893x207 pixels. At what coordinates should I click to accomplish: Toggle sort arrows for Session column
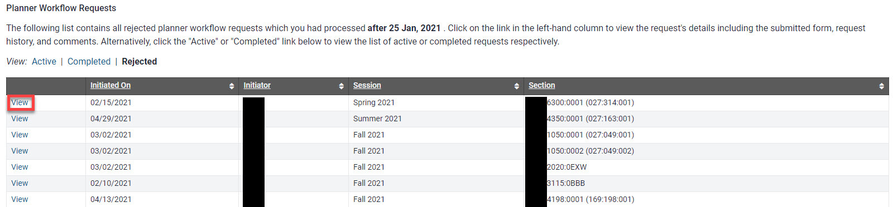(517, 86)
